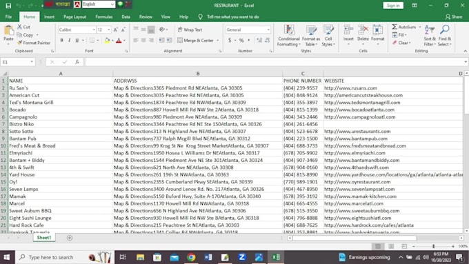The width and height of the screenshot is (469, 264).
Task: Switch to Page Layout view in status bar
Action: click(x=391, y=246)
